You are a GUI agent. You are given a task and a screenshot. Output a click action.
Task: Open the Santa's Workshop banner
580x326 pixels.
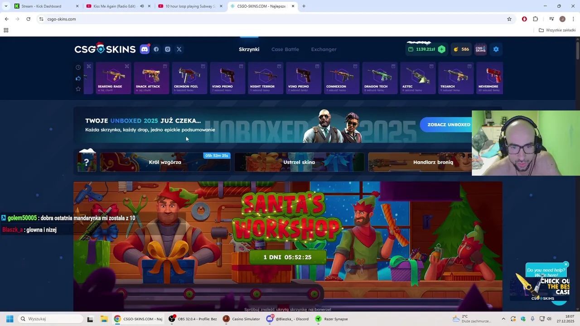[x=288, y=246]
